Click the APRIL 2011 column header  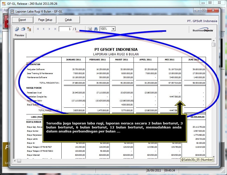(x=146, y=60)
